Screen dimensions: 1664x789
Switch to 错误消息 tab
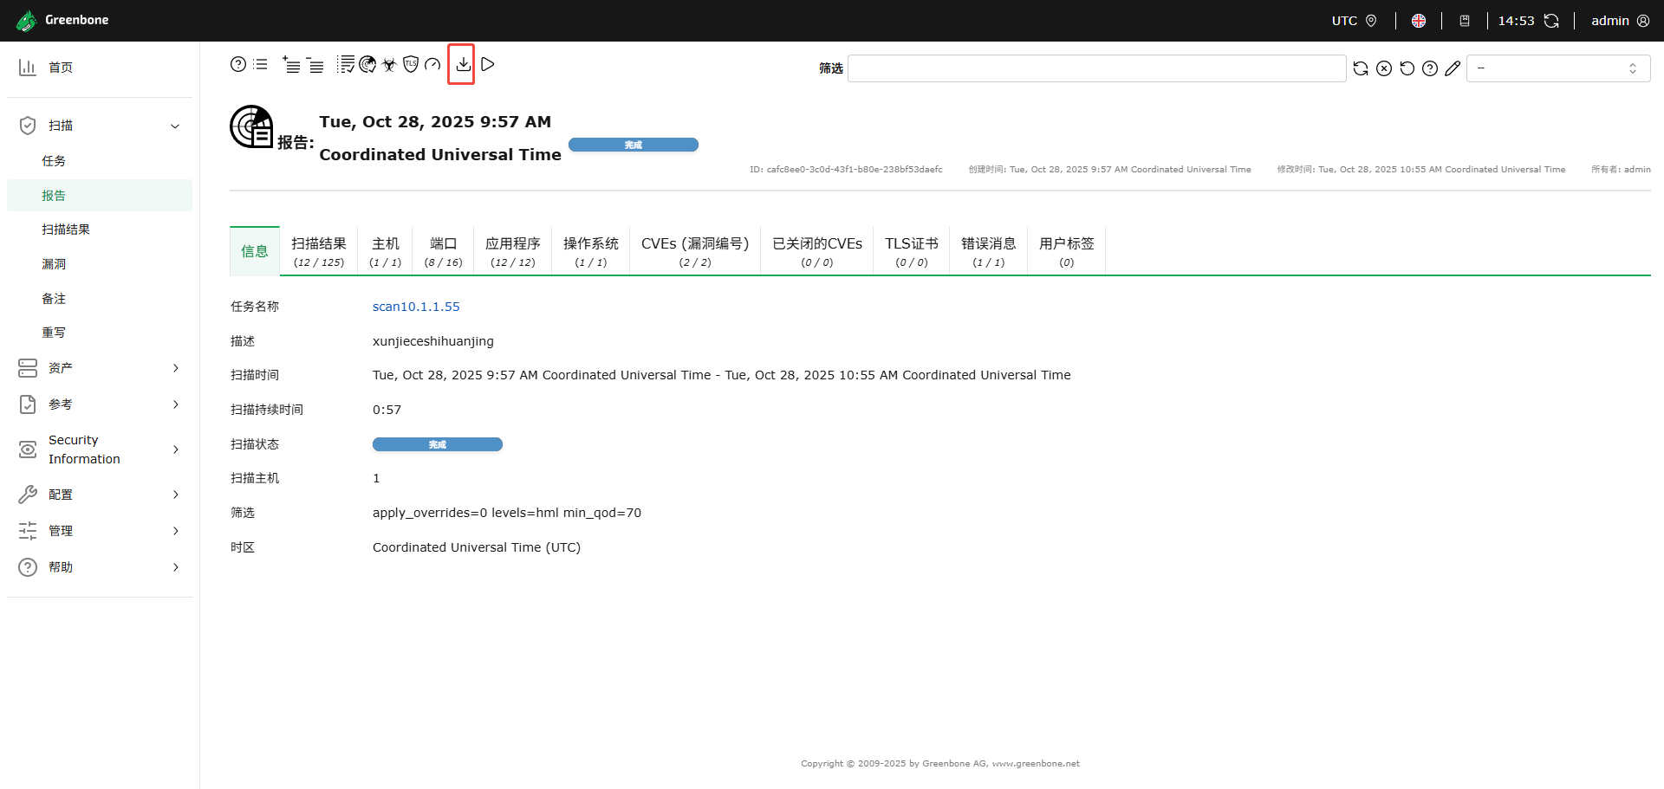(989, 251)
